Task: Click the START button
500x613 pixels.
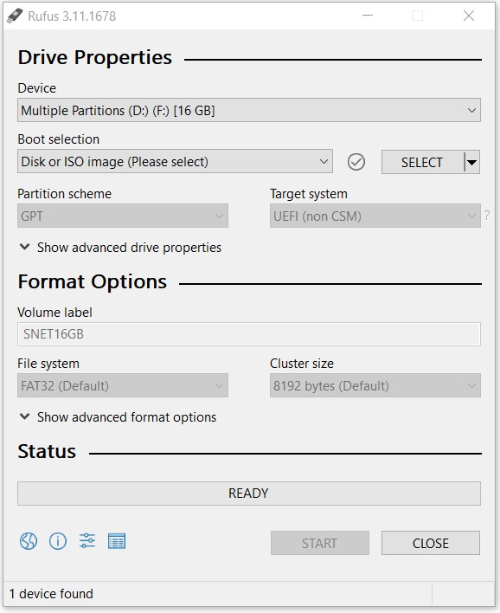Action: 319,543
